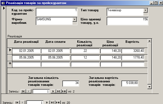Click Дата реалізації cell 05.06.2005

click(26, 57)
